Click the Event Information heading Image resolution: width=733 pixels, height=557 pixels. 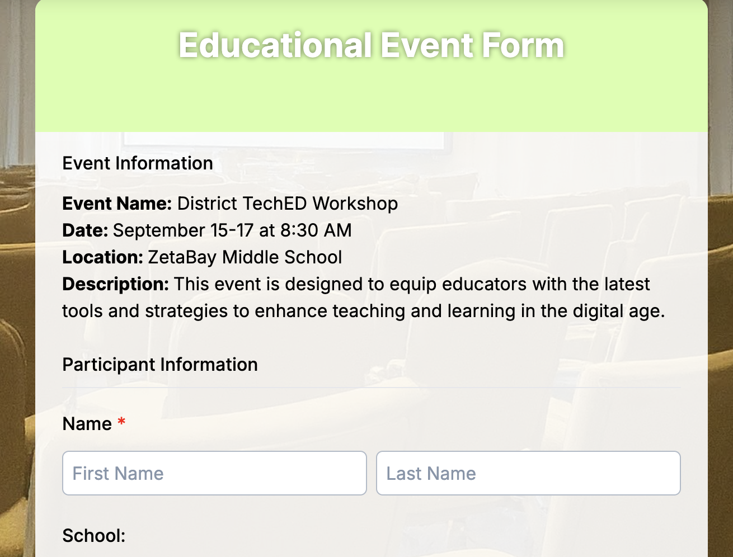click(x=137, y=163)
